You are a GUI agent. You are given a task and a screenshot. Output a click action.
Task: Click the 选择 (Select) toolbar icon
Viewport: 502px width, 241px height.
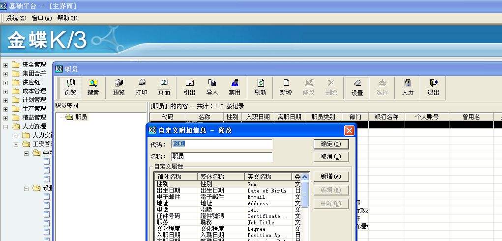tap(382, 88)
